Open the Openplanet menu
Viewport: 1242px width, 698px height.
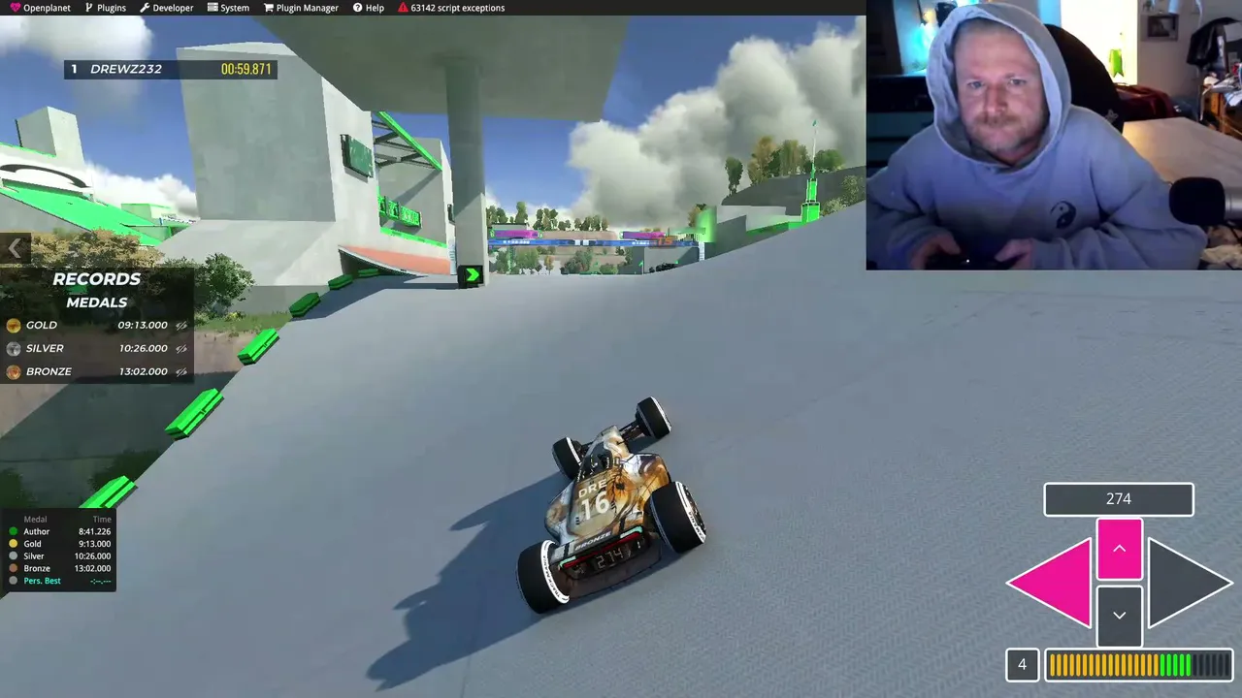(x=40, y=8)
